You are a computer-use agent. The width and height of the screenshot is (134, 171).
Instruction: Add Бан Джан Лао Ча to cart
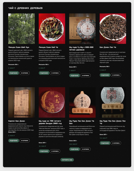click(116, 75)
